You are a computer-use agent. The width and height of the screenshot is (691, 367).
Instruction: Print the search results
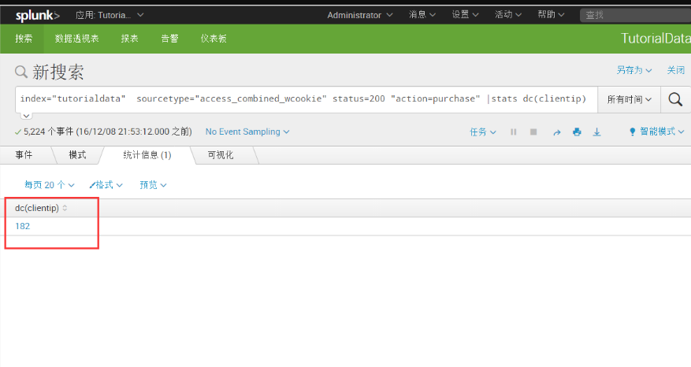click(x=577, y=132)
